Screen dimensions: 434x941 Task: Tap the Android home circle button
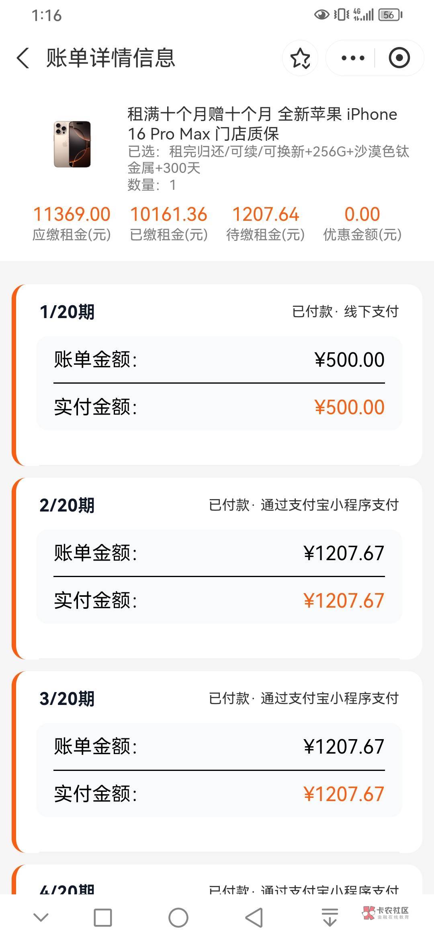click(x=178, y=917)
